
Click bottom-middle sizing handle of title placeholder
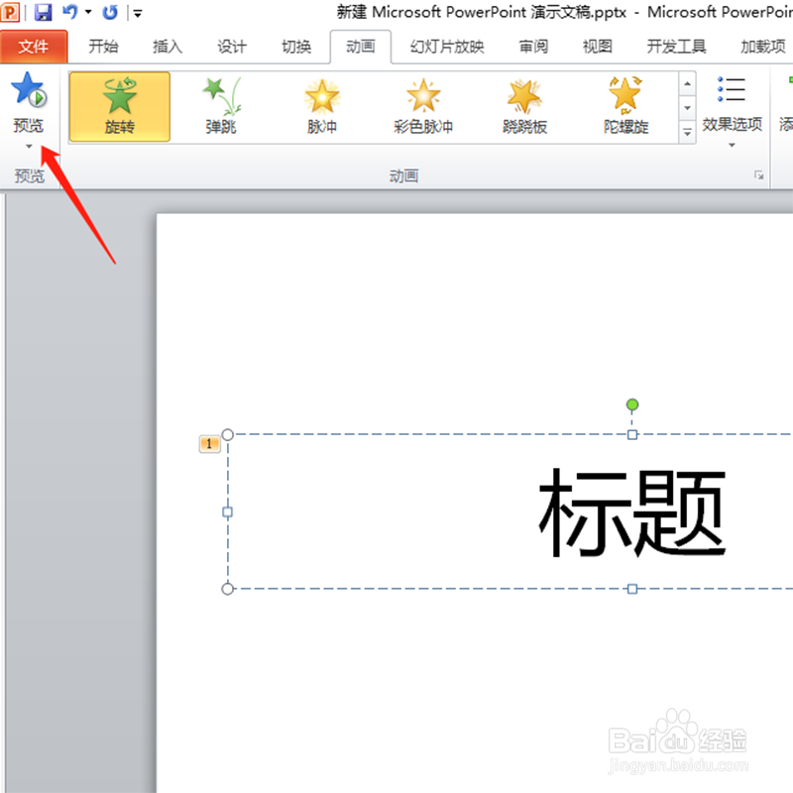632,589
